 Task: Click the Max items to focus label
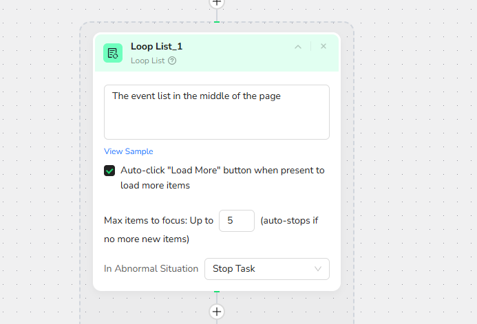pos(158,221)
